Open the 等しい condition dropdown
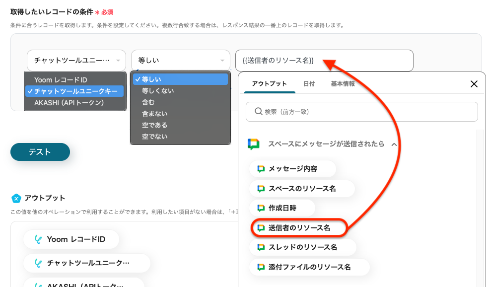 click(181, 61)
